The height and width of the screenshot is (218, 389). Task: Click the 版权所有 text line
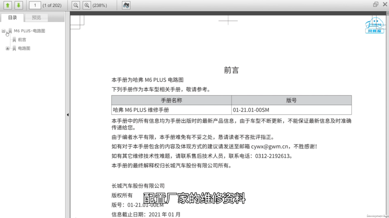coord(122,195)
